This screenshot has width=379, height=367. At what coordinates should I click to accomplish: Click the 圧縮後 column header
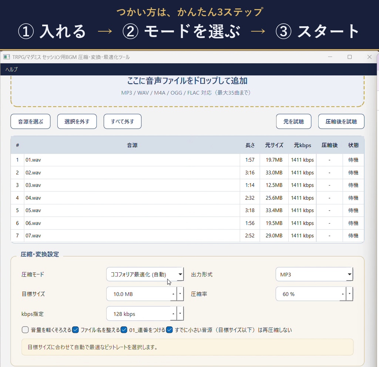click(329, 145)
